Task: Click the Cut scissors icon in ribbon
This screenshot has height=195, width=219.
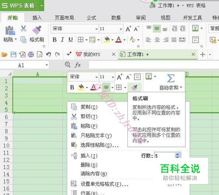Action: point(23,28)
